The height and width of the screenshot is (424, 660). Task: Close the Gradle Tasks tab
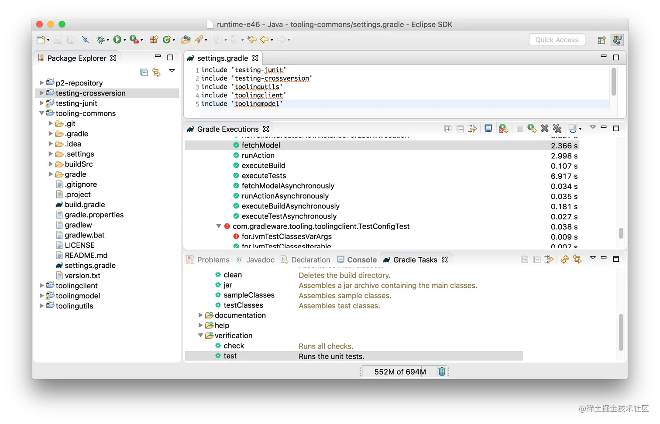pyautogui.click(x=445, y=260)
